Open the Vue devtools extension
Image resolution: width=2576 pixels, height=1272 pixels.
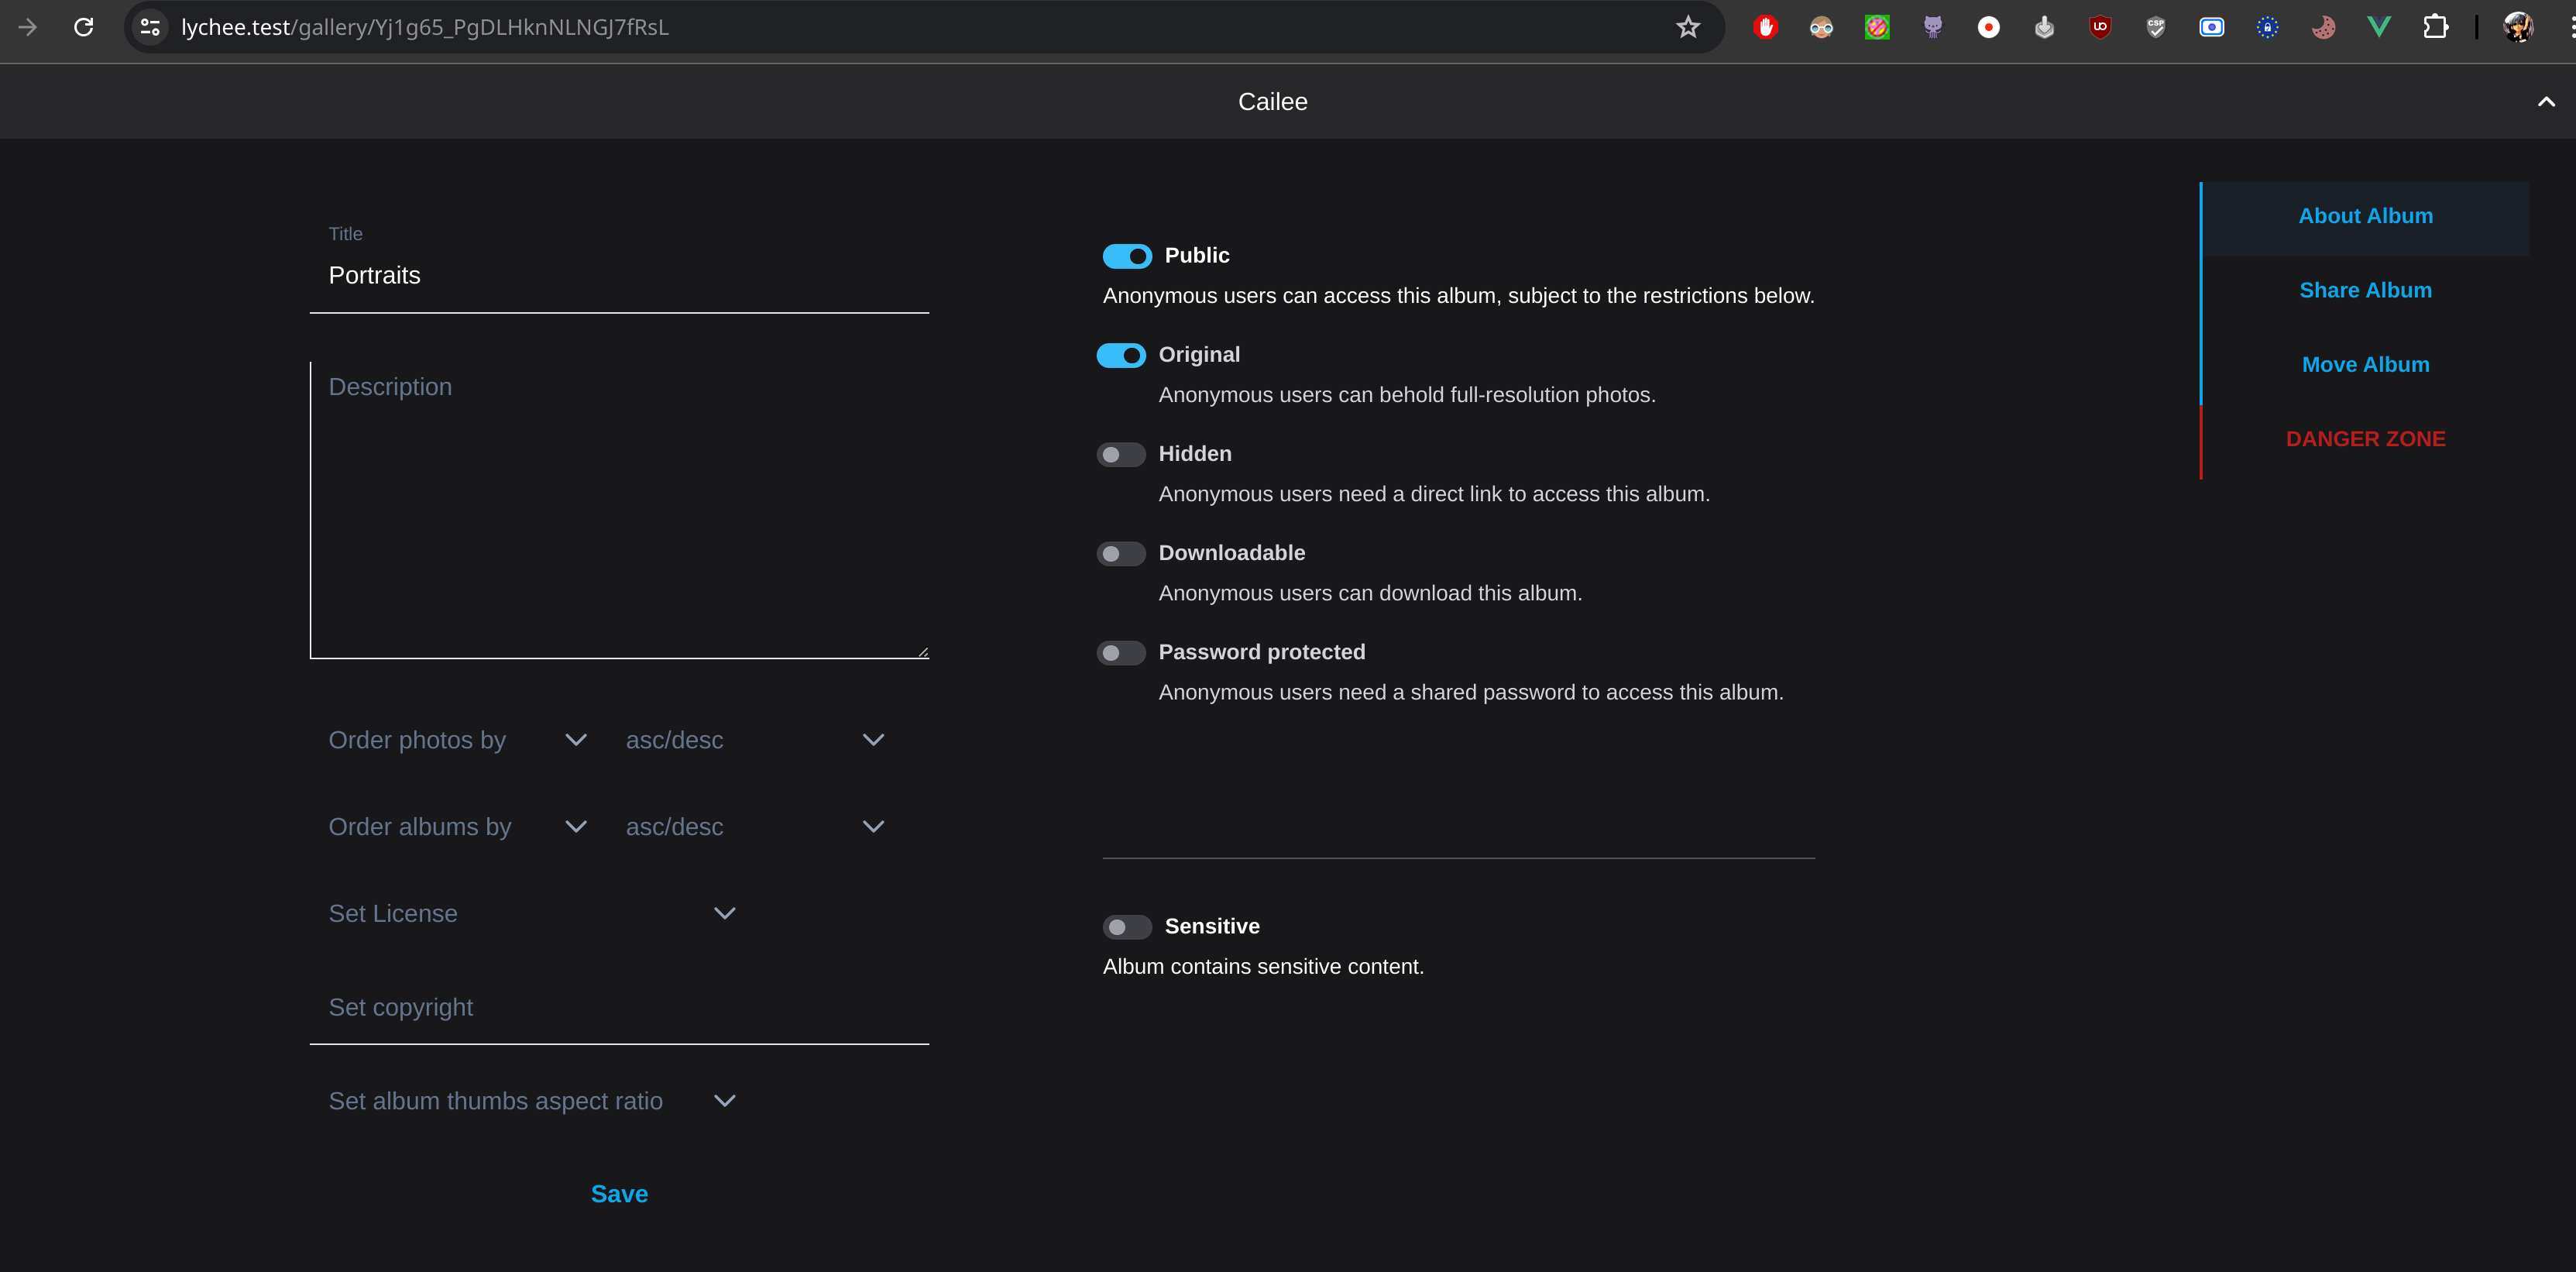[2379, 27]
